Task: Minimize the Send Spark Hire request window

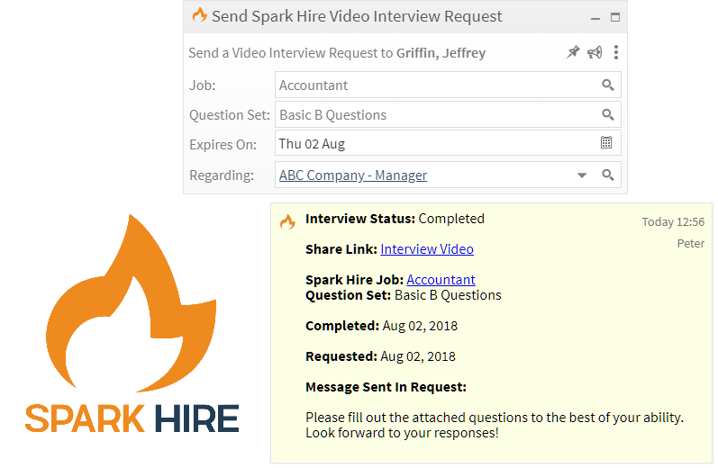Action: (x=595, y=19)
